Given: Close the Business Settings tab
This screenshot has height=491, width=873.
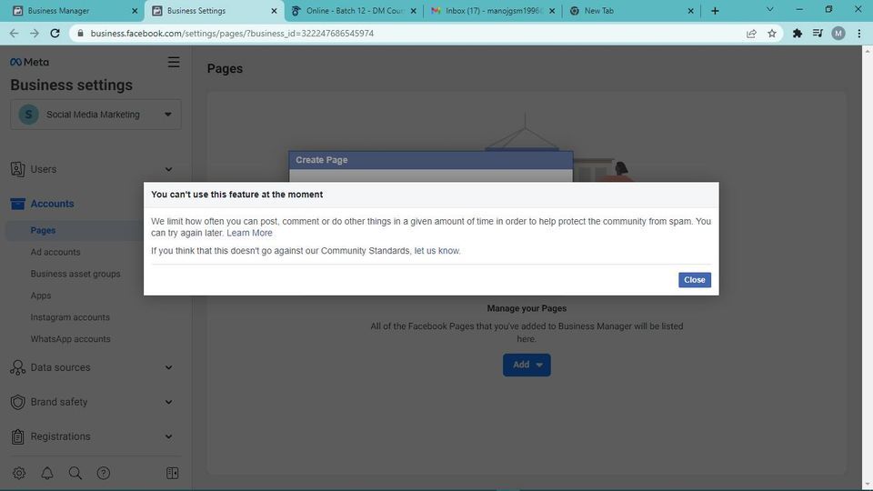Looking at the screenshot, I should coord(274,11).
